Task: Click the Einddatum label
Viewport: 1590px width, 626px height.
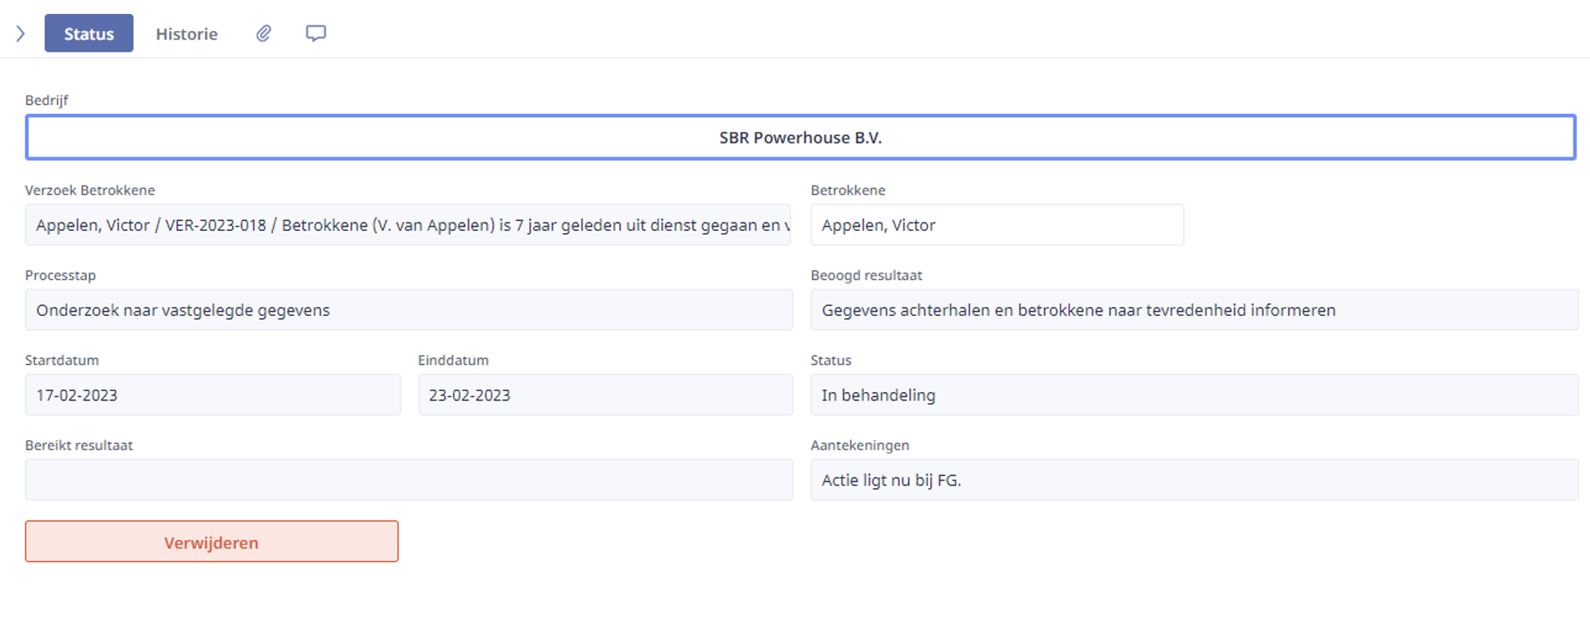Action: pos(454,360)
